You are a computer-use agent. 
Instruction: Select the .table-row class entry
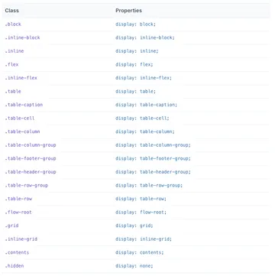[18, 199]
